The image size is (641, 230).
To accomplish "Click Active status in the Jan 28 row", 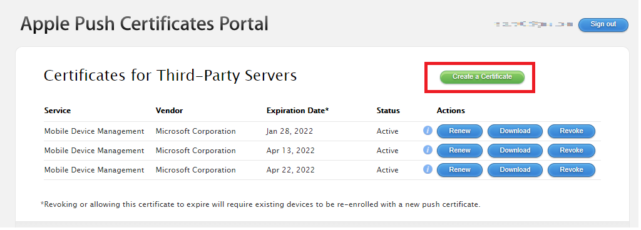I will point(387,131).
